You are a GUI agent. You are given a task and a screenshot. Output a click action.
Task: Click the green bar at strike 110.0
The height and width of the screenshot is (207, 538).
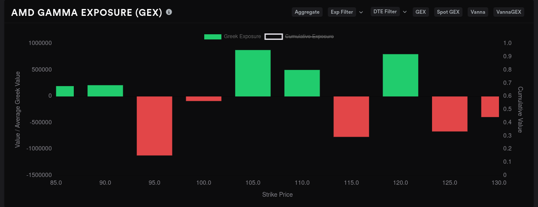click(x=302, y=83)
